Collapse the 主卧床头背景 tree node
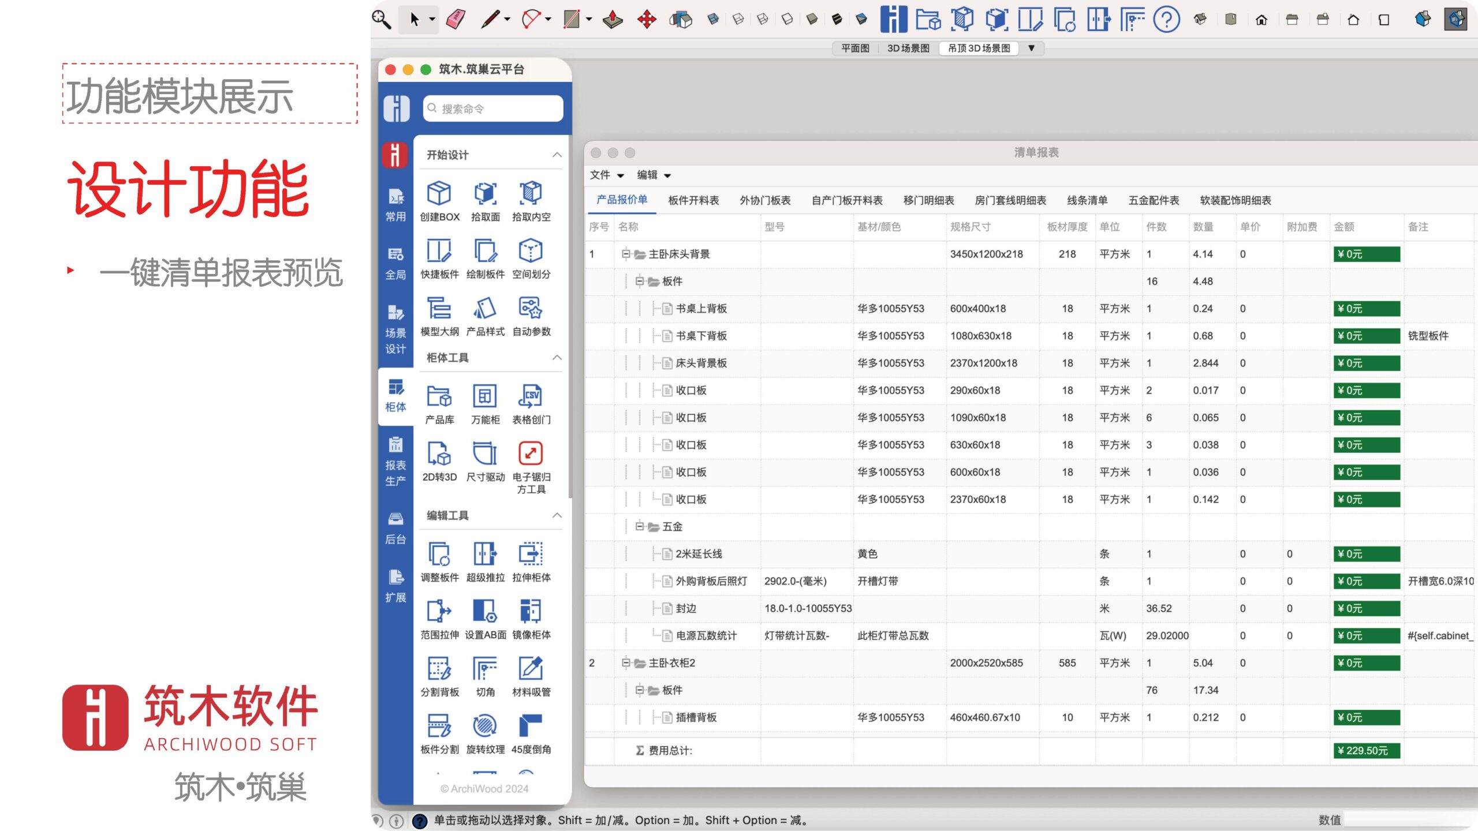The width and height of the screenshot is (1478, 831). [x=626, y=254]
